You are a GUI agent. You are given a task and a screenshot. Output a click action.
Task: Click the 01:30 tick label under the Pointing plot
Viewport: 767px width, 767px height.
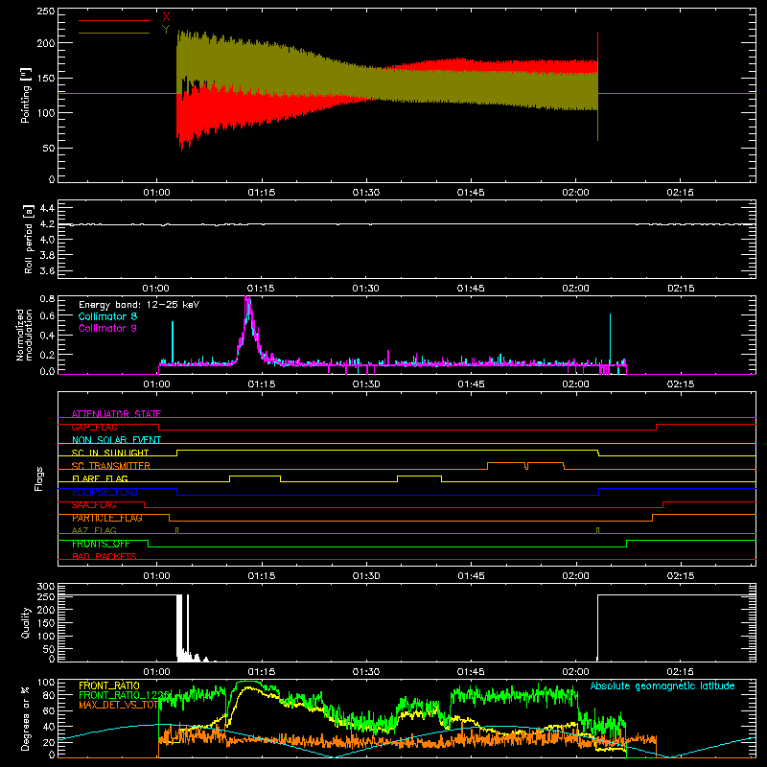(366, 193)
